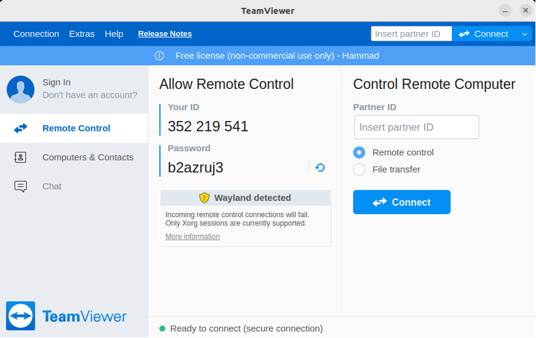Minimize the TeamViewer window
This screenshot has height=338, width=536.
505,11
